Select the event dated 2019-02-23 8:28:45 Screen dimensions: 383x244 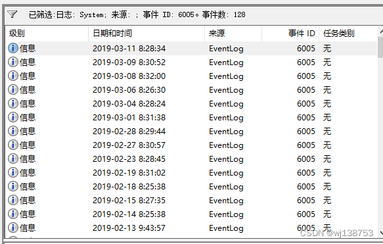point(191,159)
